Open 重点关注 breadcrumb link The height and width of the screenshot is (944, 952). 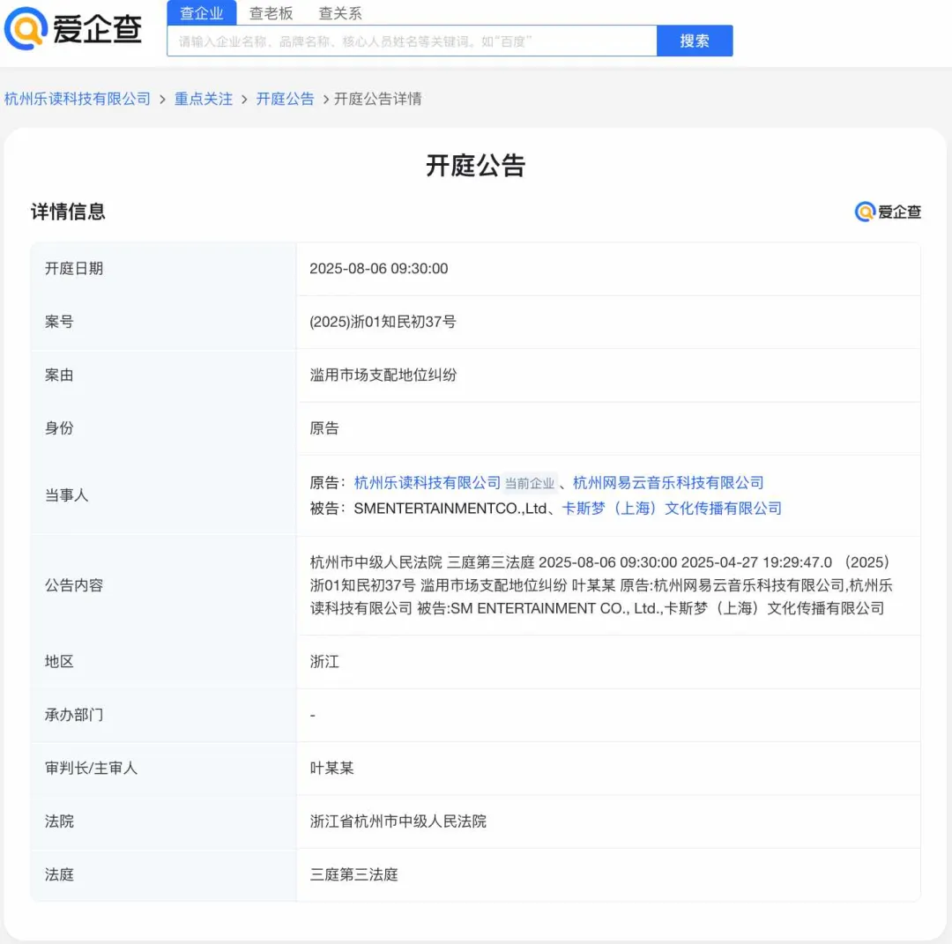(204, 99)
